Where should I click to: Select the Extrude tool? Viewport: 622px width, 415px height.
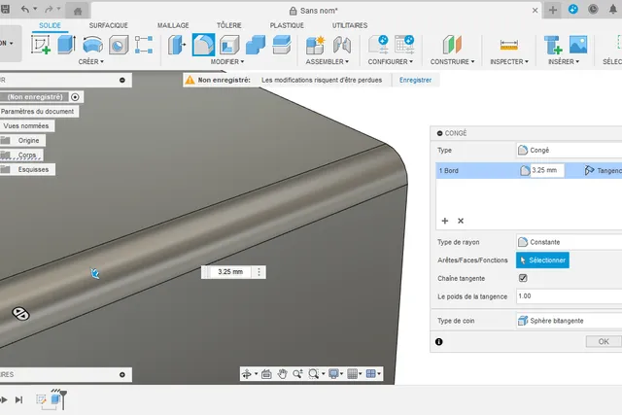pyautogui.click(x=66, y=45)
